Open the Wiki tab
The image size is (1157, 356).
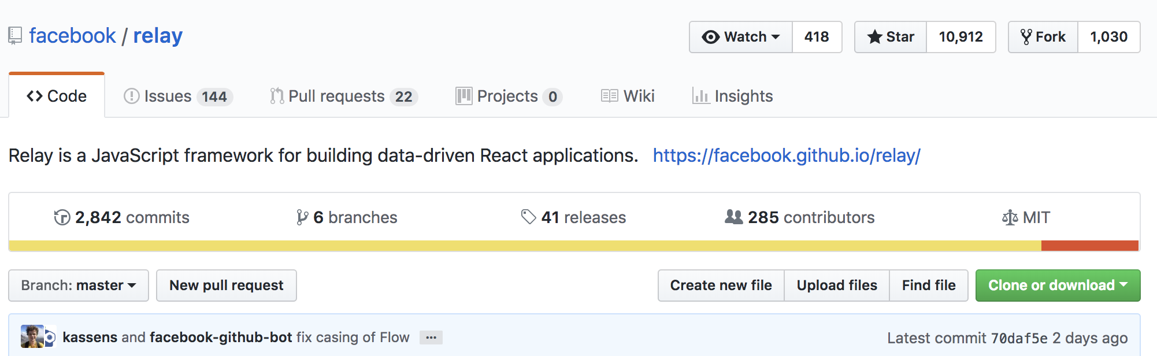pos(628,96)
